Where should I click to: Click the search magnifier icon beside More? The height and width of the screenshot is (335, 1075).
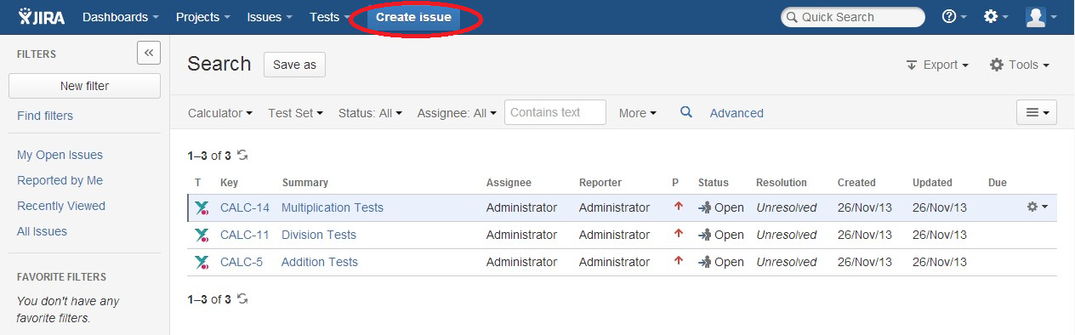point(685,112)
